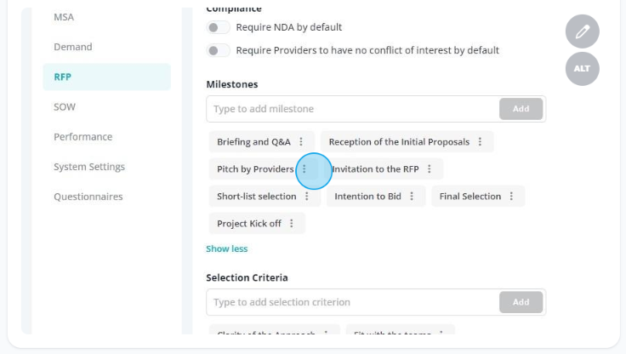Click Add button next to milestone field

(521, 109)
